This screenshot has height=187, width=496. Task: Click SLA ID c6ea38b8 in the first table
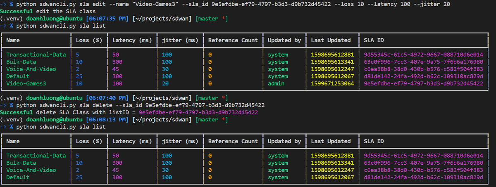(x=423, y=69)
